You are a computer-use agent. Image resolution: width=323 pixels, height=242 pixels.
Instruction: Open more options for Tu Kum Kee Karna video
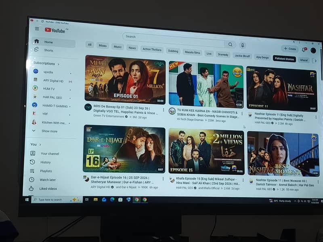click(242, 114)
